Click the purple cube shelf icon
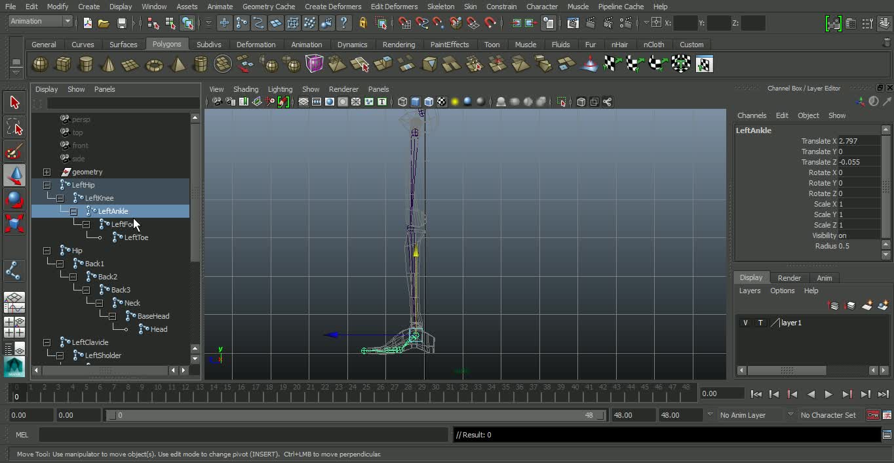The image size is (894, 463). tap(315, 64)
